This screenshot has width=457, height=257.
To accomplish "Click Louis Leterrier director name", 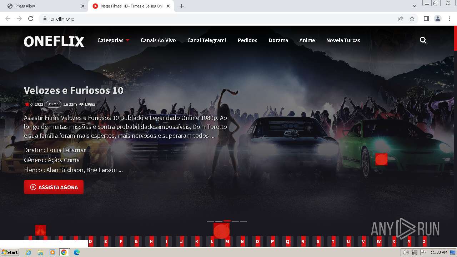I will [x=66, y=150].
